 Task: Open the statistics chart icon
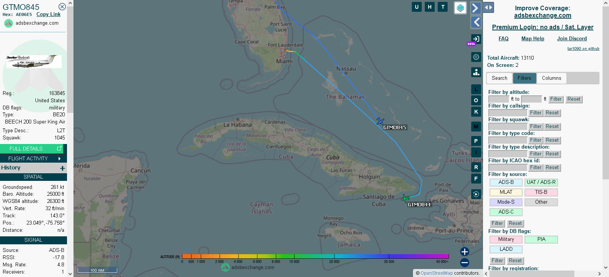coord(476,72)
